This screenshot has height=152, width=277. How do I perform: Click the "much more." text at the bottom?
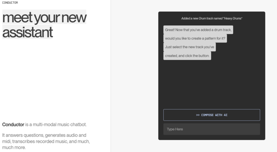(14, 147)
